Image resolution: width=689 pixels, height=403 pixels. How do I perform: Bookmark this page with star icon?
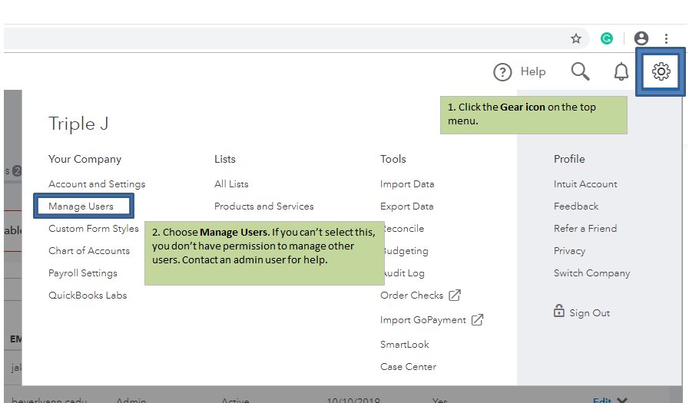pos(575,38)
